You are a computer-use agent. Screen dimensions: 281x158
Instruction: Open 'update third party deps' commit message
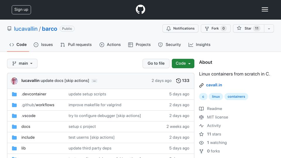90,148
